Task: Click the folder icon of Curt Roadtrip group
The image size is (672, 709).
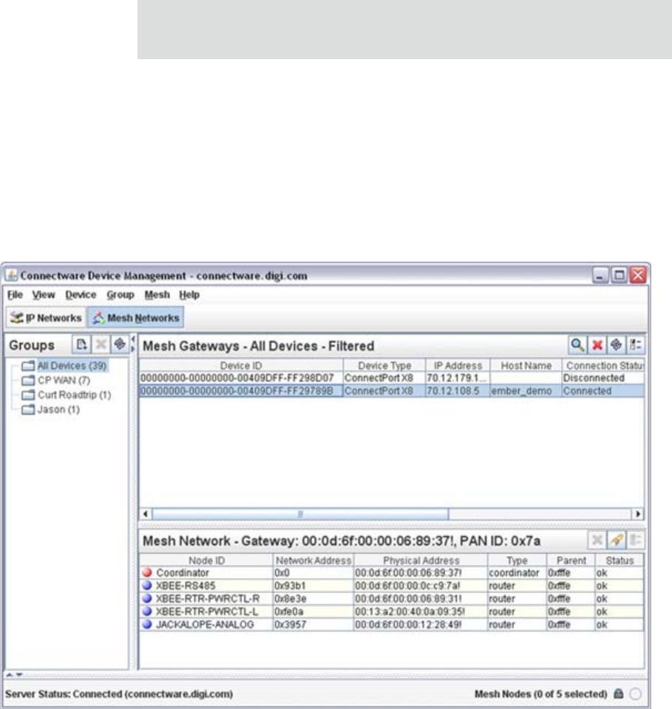Action: coord(28,395)
